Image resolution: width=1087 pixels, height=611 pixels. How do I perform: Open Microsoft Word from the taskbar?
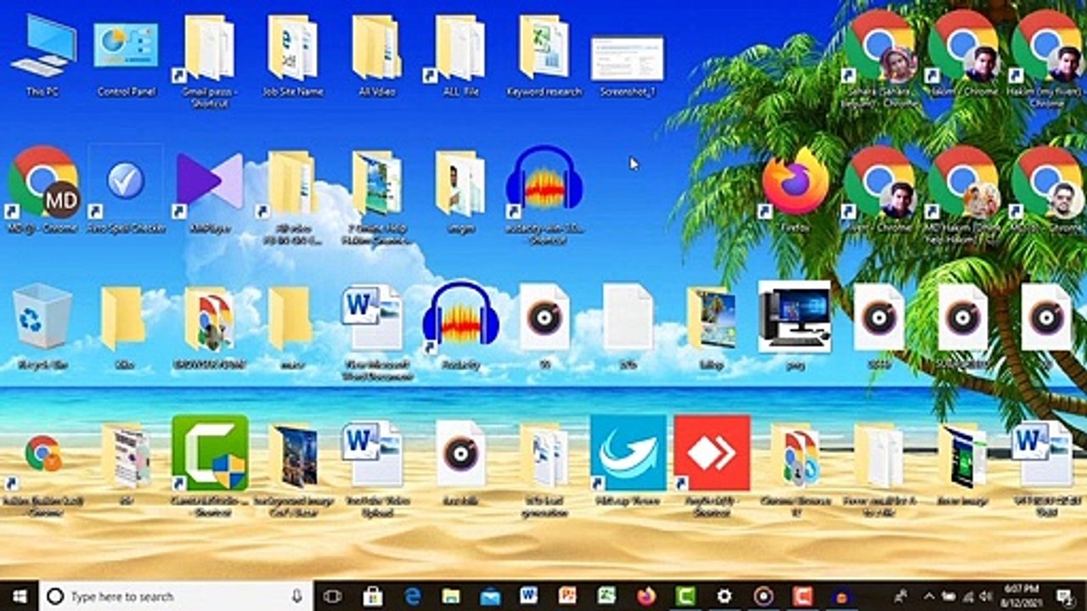[x=529, y=597]
